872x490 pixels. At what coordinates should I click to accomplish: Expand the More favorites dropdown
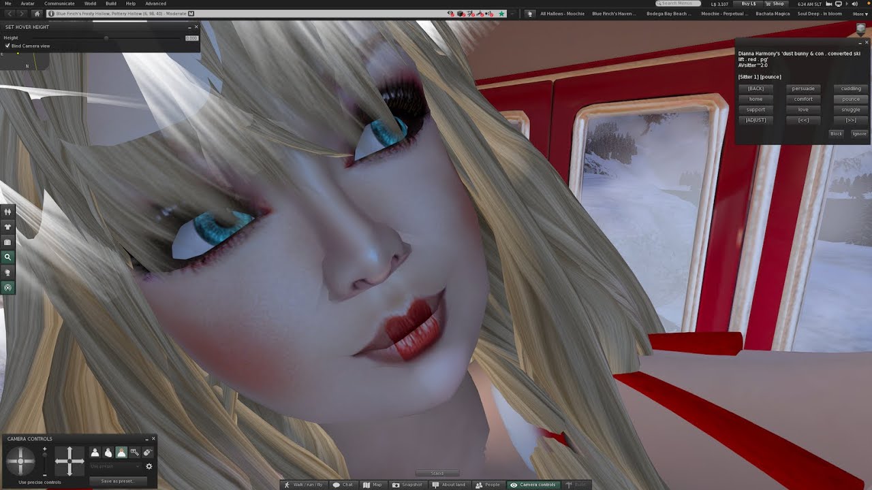click(860, 14)
